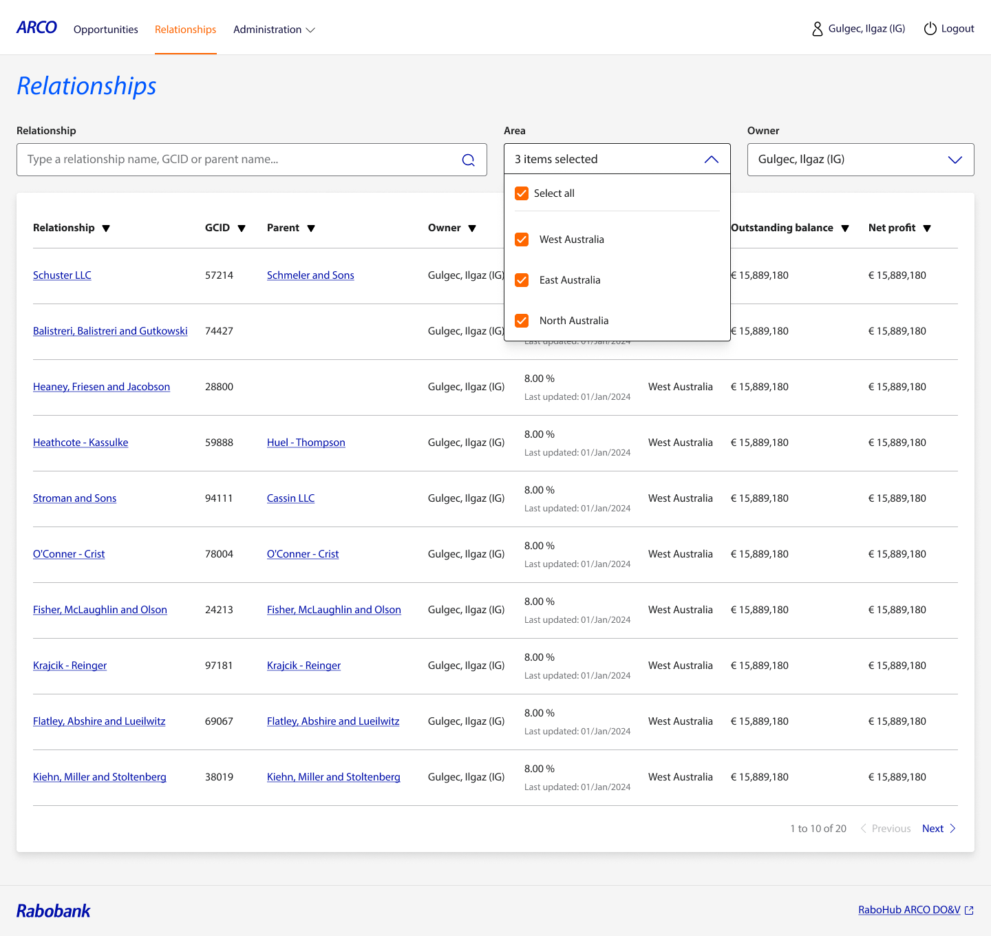
Task: Open Balistreri, Balistreri and Gutkowski relationship
Action: pyautogui.click(x=110, y=331)
